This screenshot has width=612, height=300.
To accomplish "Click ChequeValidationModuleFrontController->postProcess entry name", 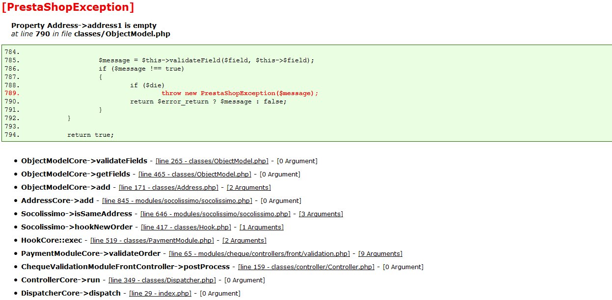I will tap(125, 267).
